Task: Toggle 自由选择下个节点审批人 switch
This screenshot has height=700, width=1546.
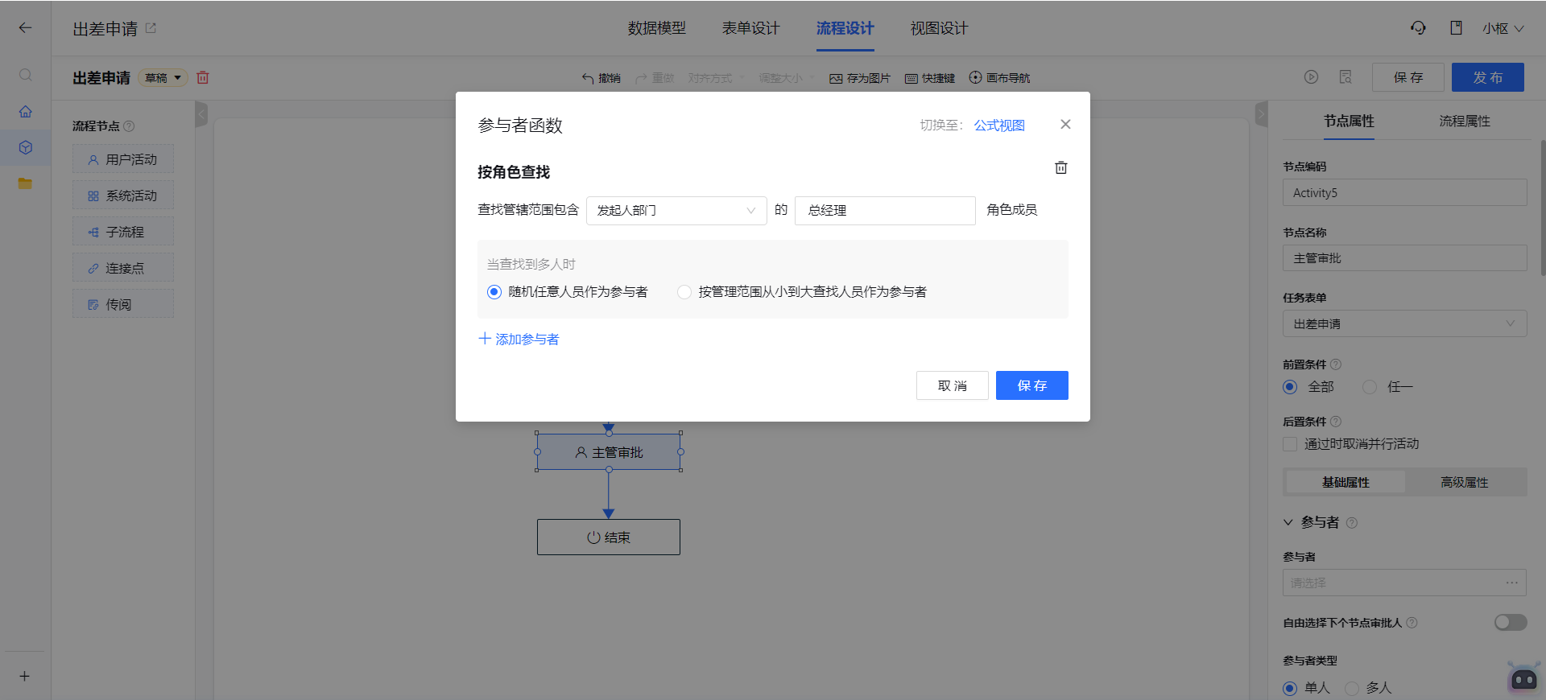Action: pos(1511,622)
